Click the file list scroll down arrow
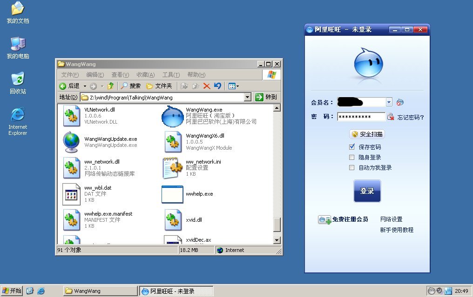473x297 pixels. (x=277, y=240)
